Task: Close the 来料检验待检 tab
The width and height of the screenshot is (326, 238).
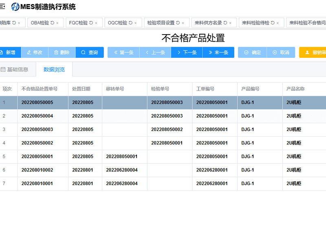Action: point(278,23)
